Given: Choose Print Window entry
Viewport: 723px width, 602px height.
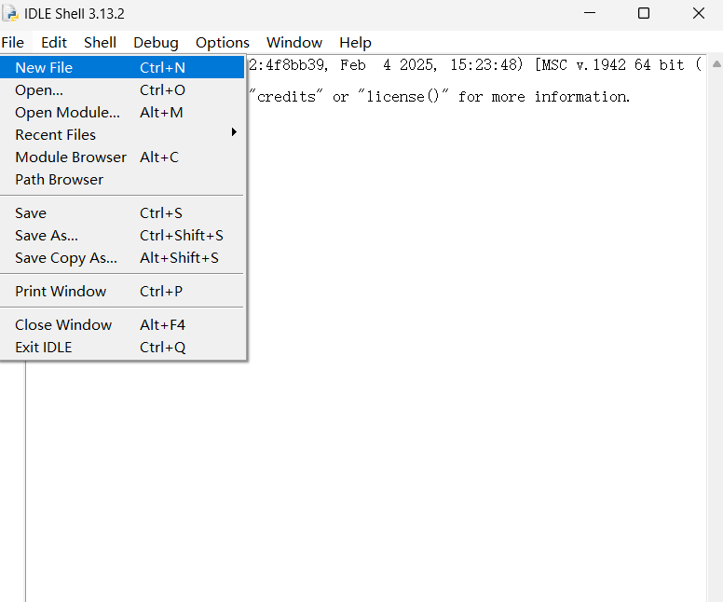Looking at the screenshot, I should coord(122,291).
